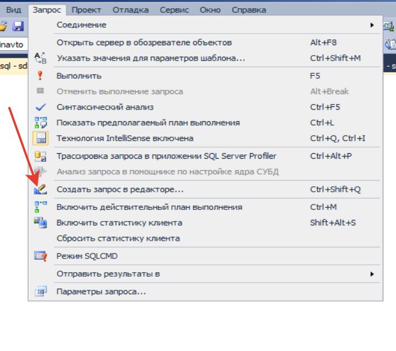Click Ctrl+L shortcut label
The width and height of the screenshot is (396, 351).
tap(322, 123)
